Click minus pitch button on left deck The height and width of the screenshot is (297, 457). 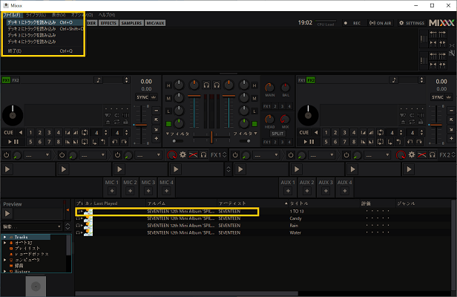click(157, 111)
